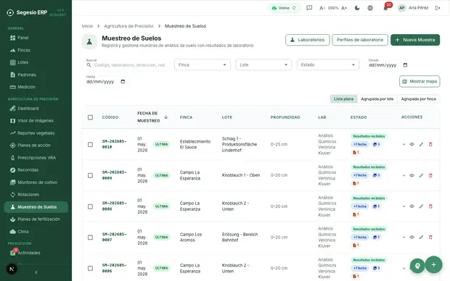Open the Hasta date picker calendar icon
450x281 pixels.
pos(123,82)
